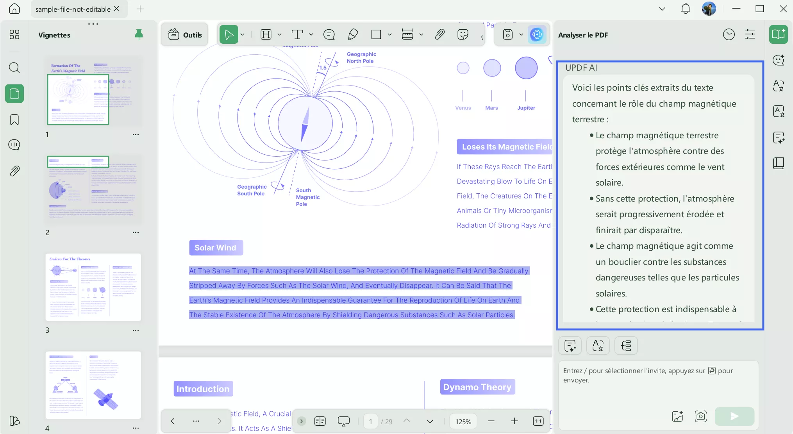793x434 pixels.
Task: Toggle the two-page reading layout view
Action: click(320, 421)
